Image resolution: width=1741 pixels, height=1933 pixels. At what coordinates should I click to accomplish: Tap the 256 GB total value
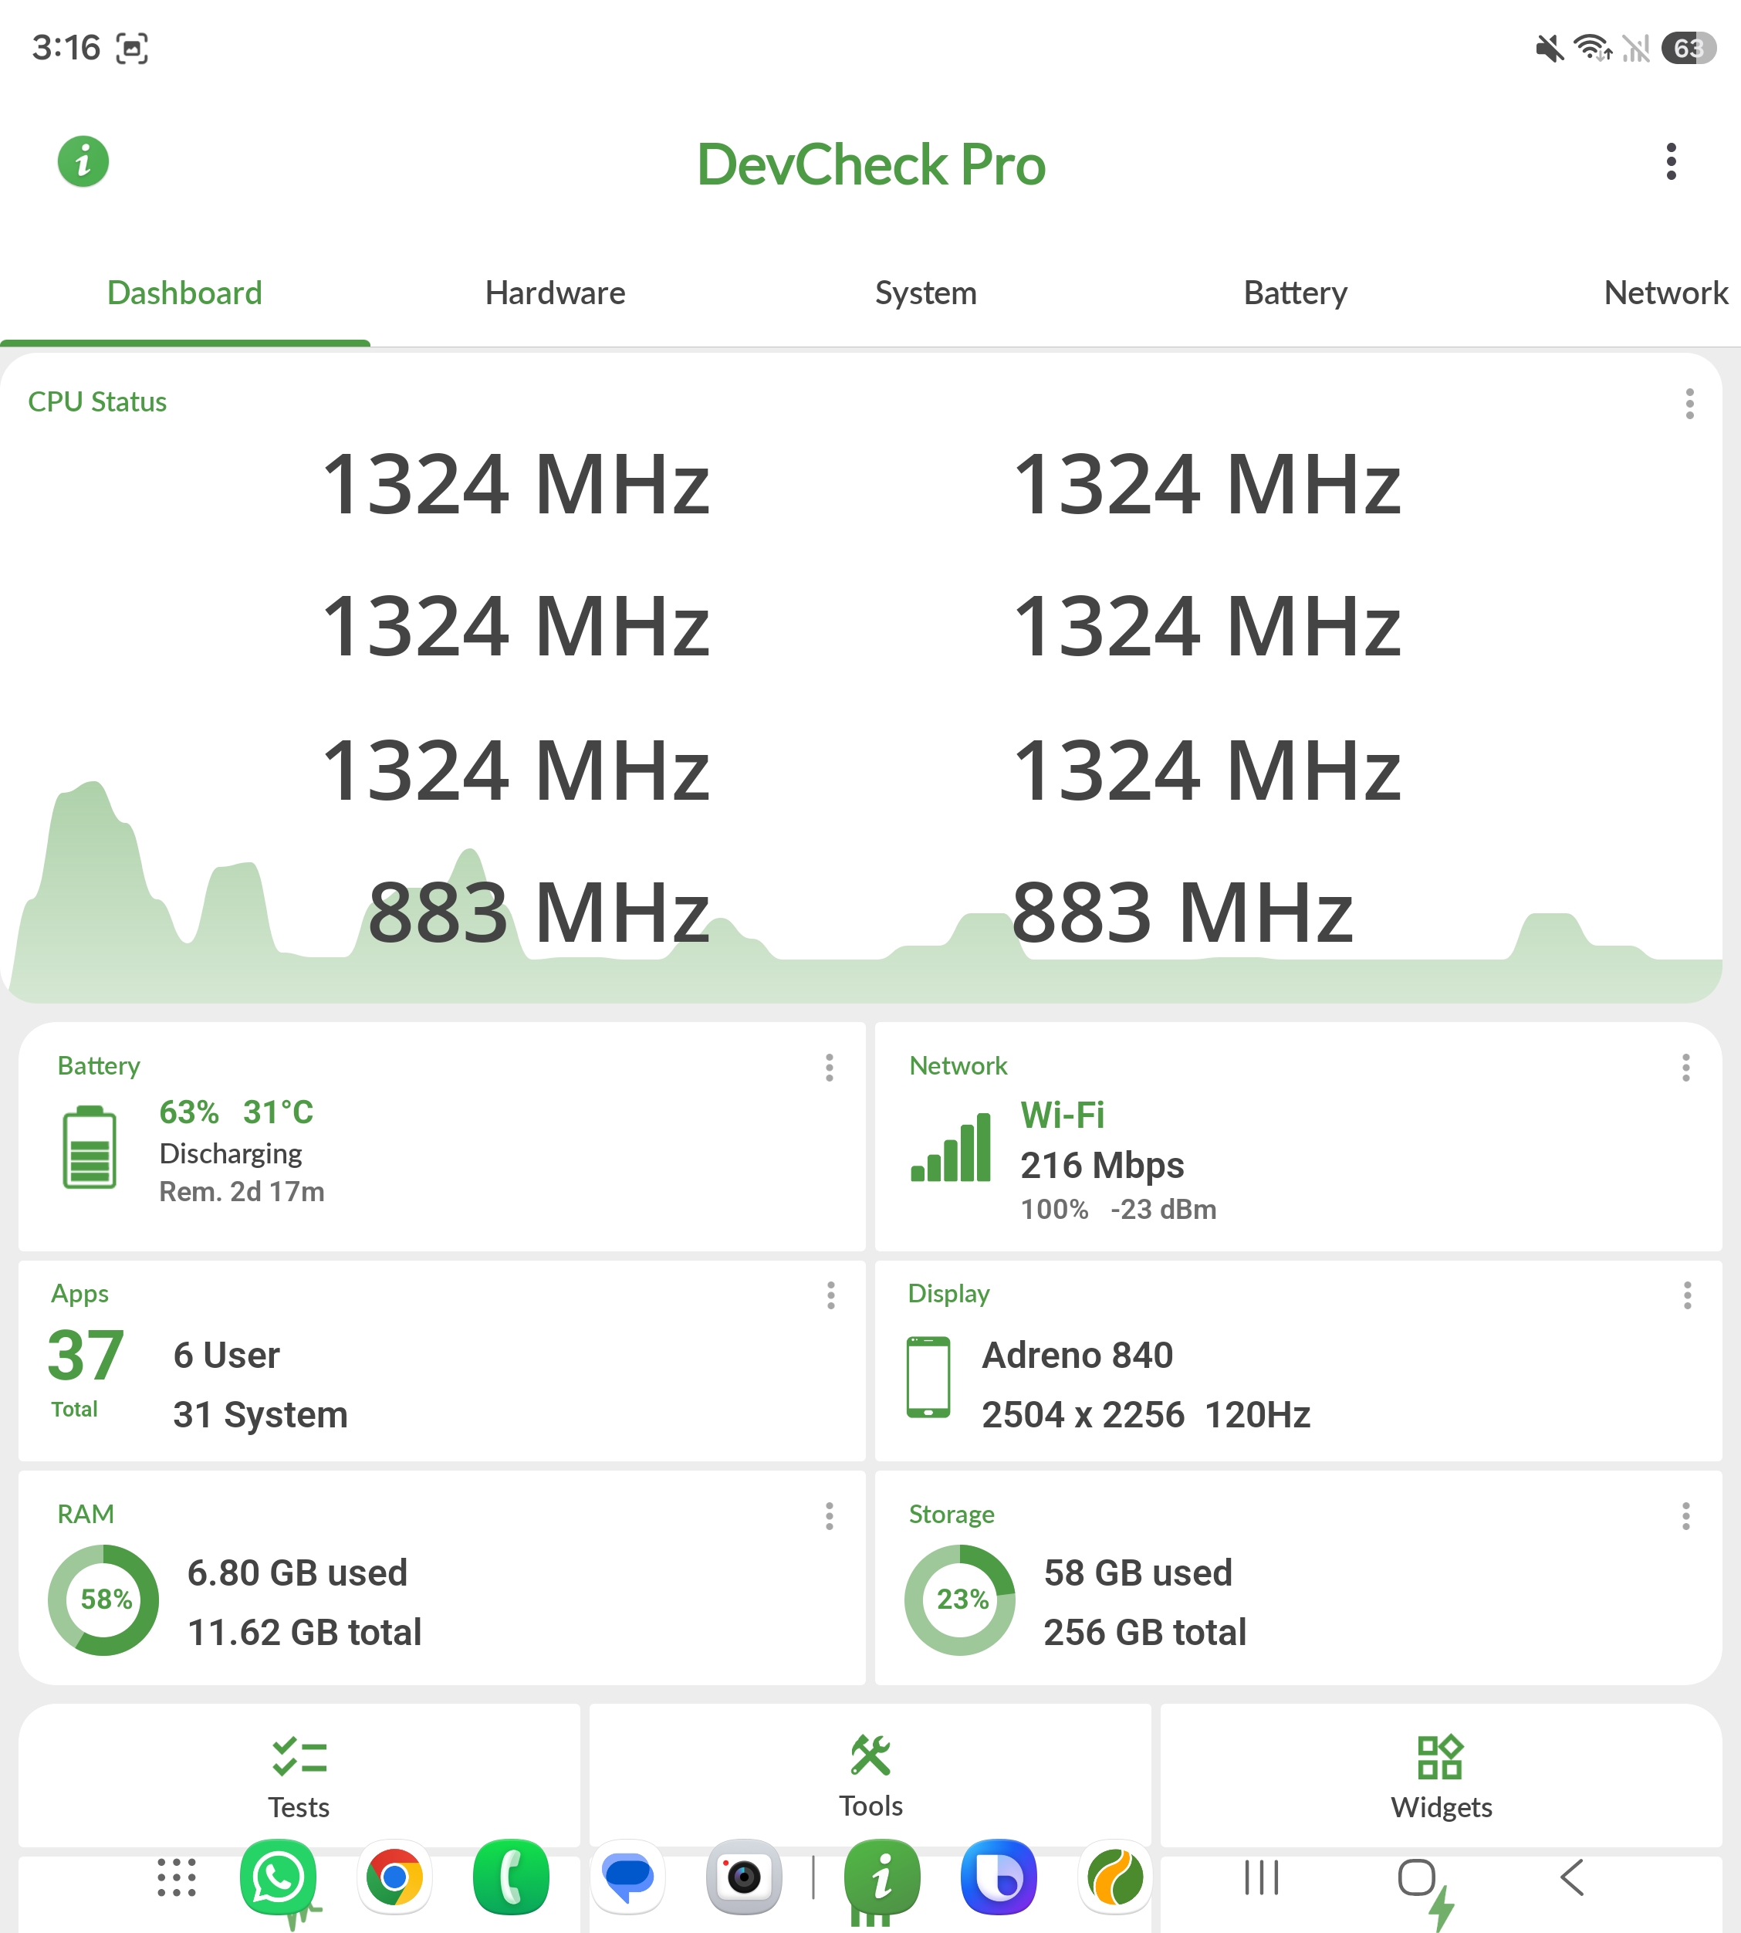tap(1144, 1633)
